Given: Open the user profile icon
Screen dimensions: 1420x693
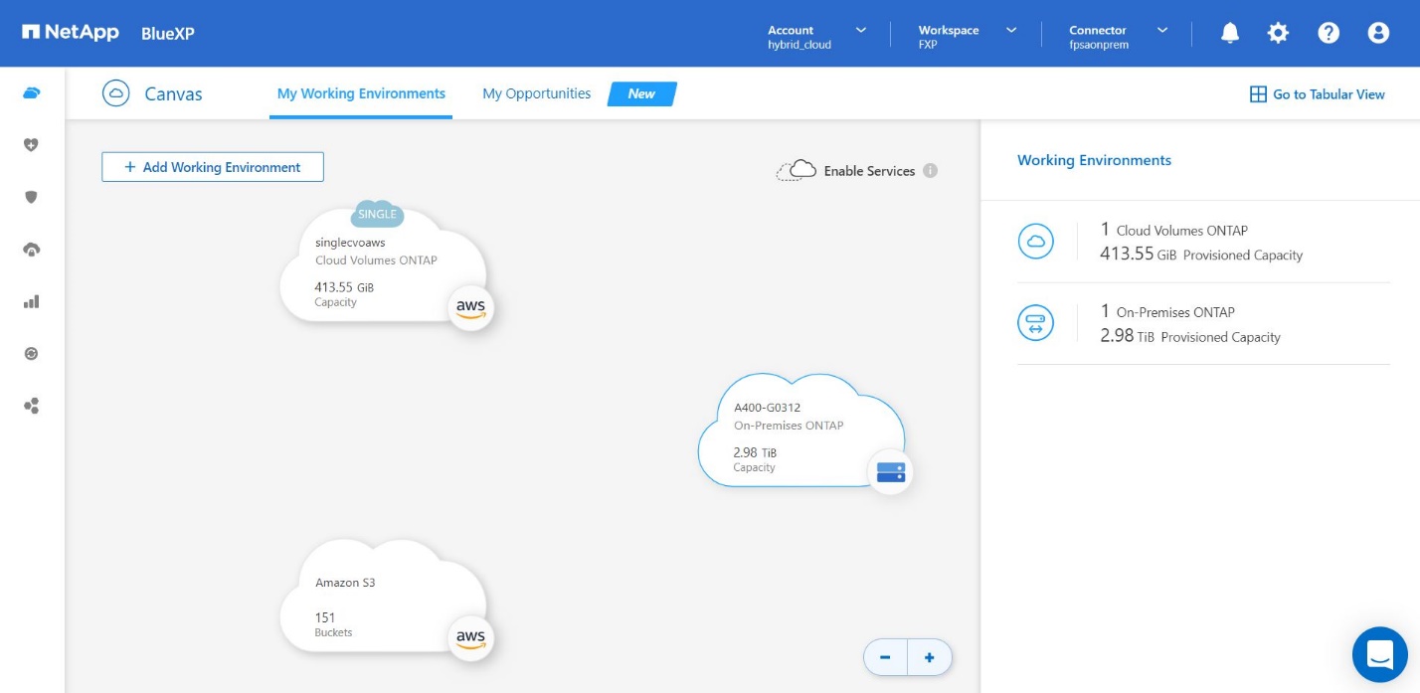Looking at the screenshot, I should (x=1378, y=33).
